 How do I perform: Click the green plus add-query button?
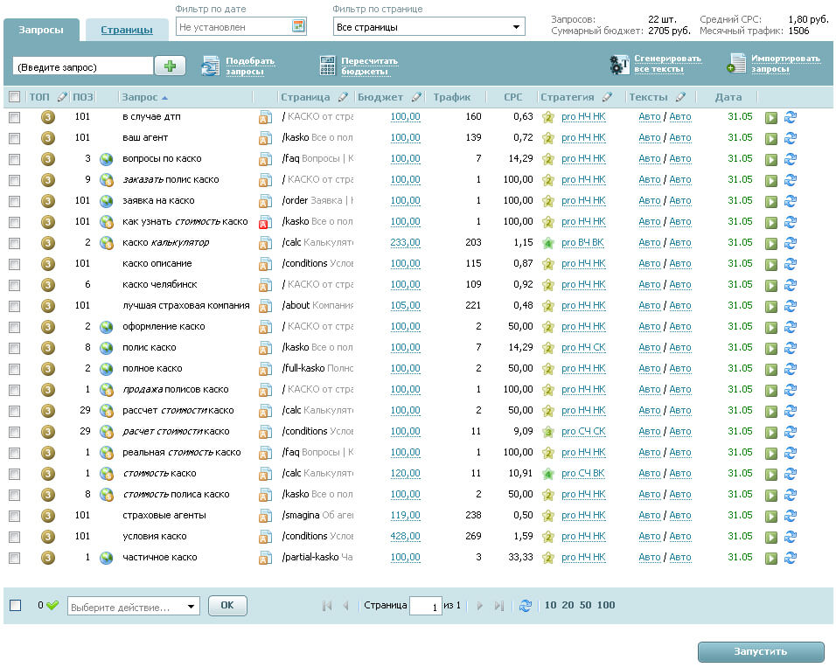pyautogui.click(x=170, y=66)
